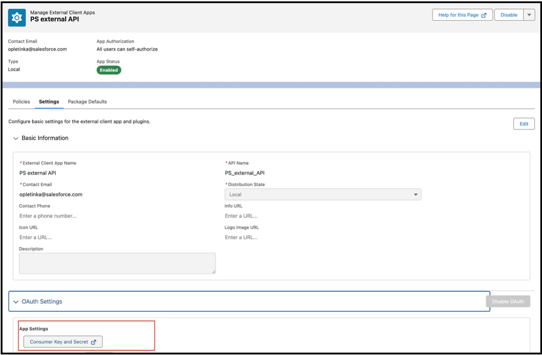Open the dropdown arrow next to Disable
This screenshot has height=355, width=542.
(x=529, y=15)
